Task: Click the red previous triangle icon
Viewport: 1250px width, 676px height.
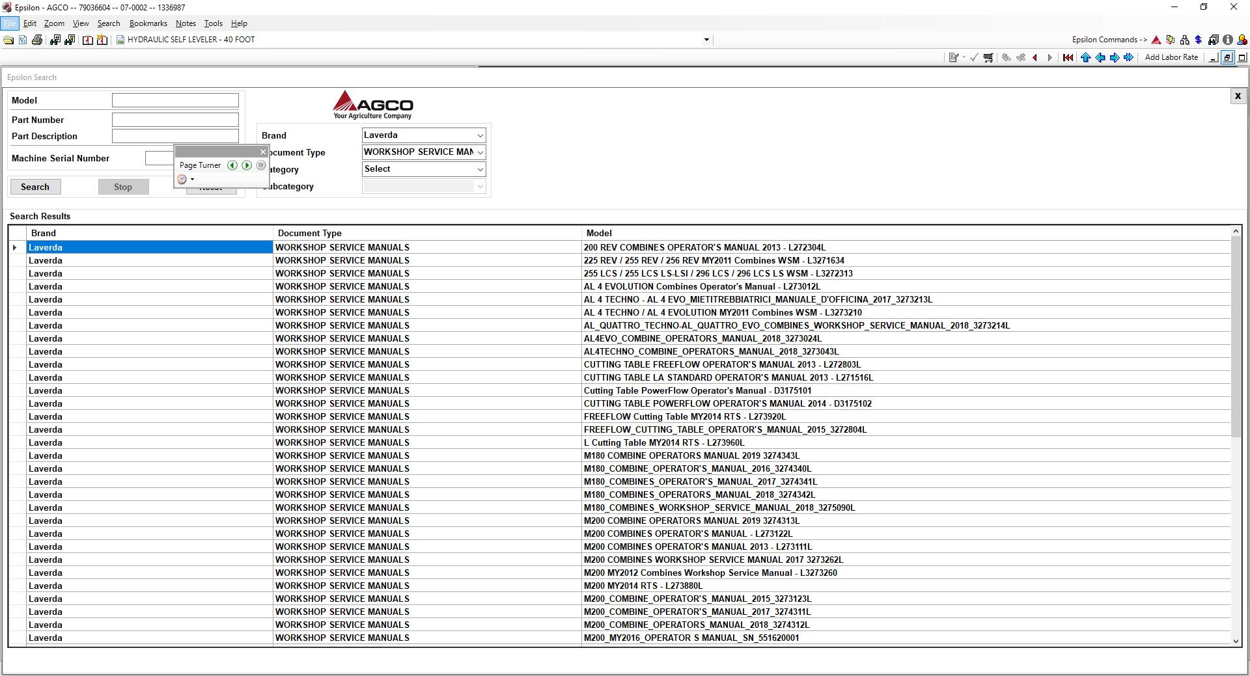Action: (1035, 58)
